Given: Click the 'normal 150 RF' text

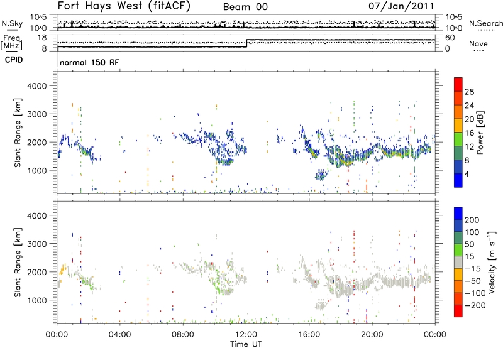Looking at the screenshot, I should coord(89,62).
